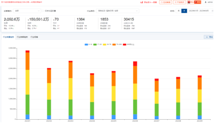This screenshot has width=214, height=124.
Task: Select the 周 weekly time granularity
Action: click(x=179, y=11)
